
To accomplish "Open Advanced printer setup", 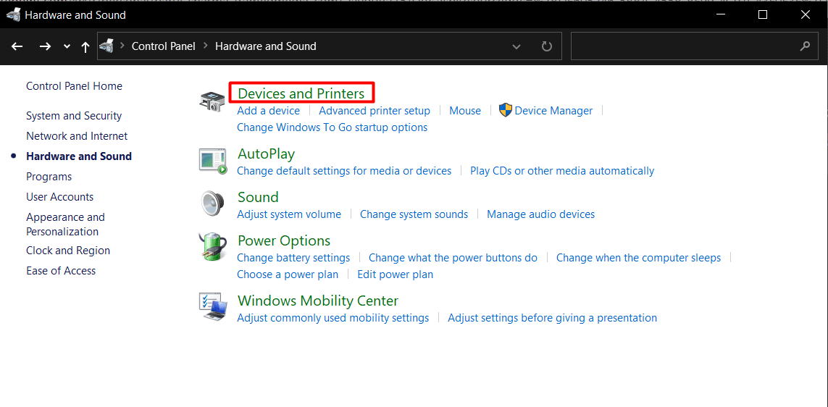I will pyautogui.click(x=375, y=110).
